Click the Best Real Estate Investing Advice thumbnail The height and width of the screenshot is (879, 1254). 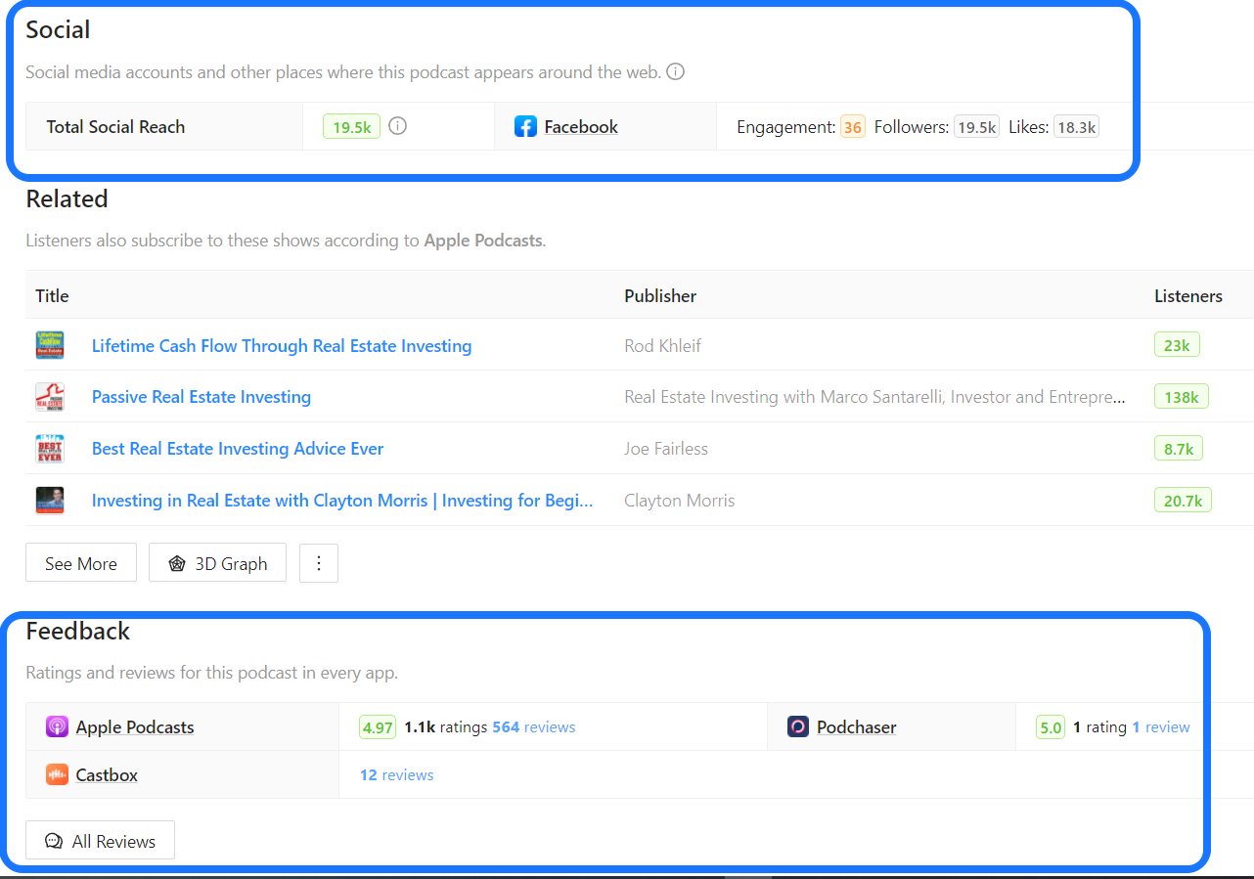[50, 449]
